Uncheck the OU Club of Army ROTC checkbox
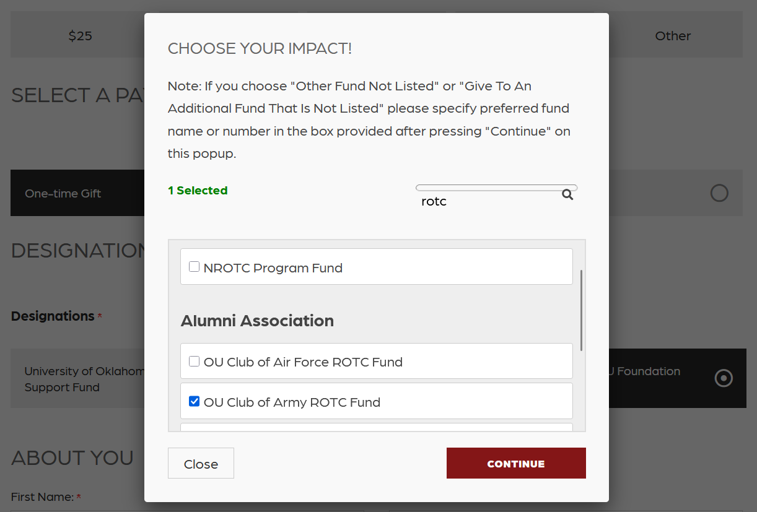Viewport: 757px width, 512px height. (194, 402)
